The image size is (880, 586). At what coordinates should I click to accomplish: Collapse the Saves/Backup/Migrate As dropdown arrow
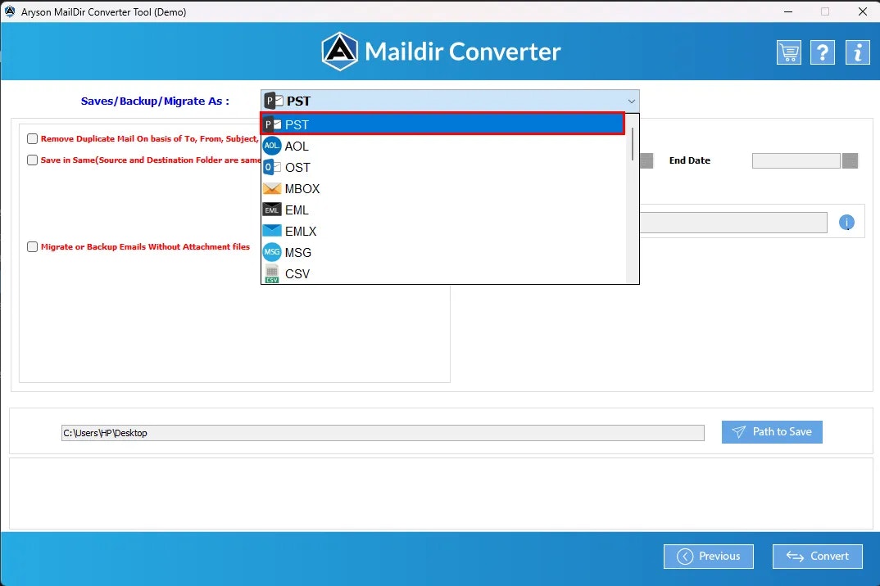(632, 101)
